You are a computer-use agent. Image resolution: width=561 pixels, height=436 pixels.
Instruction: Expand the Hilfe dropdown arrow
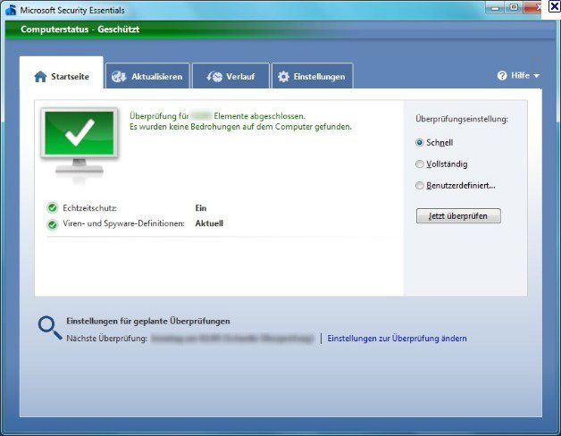(x=536, y=77)
